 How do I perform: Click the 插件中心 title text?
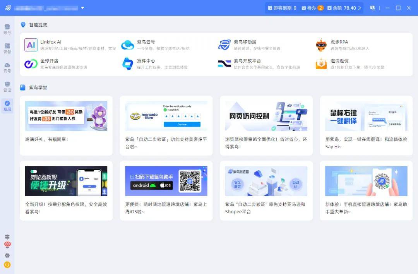(x=146, y=61)
